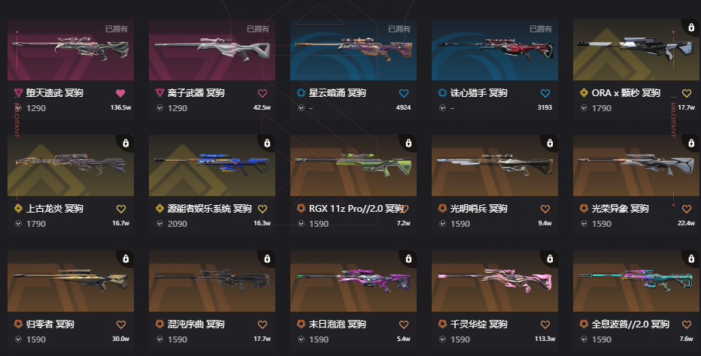
Task: Unfavorite the 堕天逮武 冥驹 filled heart
Action: click(120, 93)
